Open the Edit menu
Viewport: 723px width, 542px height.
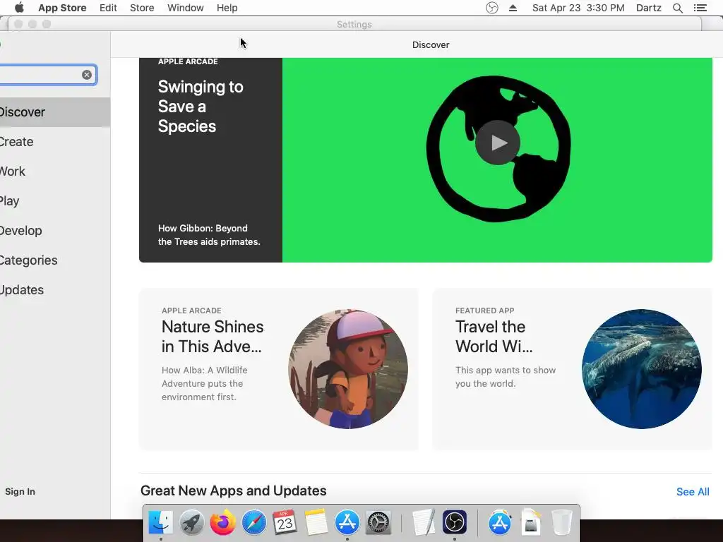108,8
